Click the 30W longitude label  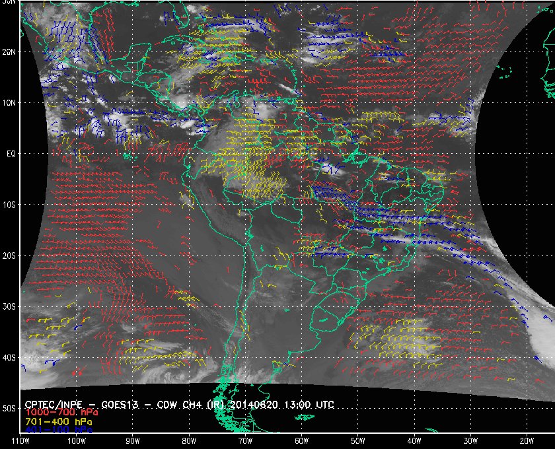[470, 440]
